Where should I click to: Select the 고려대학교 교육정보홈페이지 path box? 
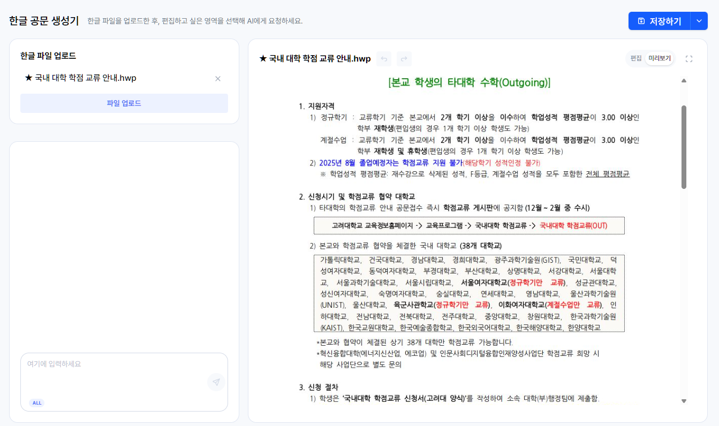(x=469, y=225)
